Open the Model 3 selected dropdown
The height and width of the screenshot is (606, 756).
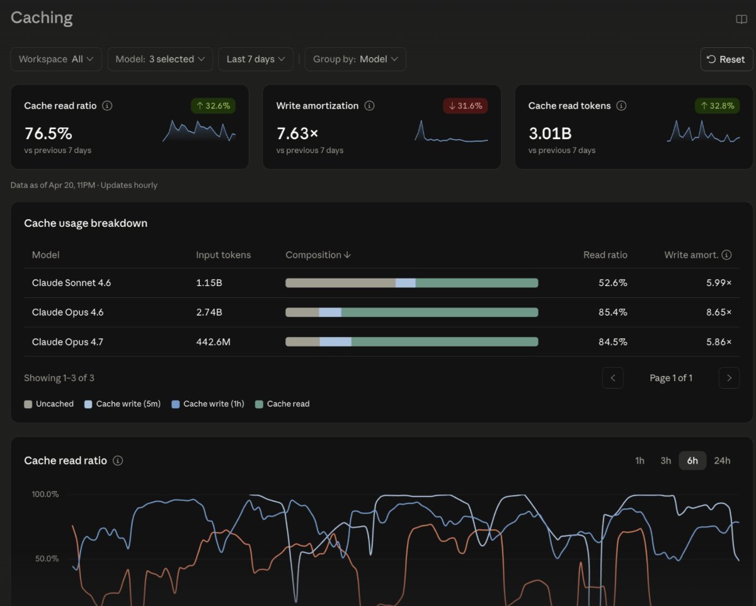point(160,59)
